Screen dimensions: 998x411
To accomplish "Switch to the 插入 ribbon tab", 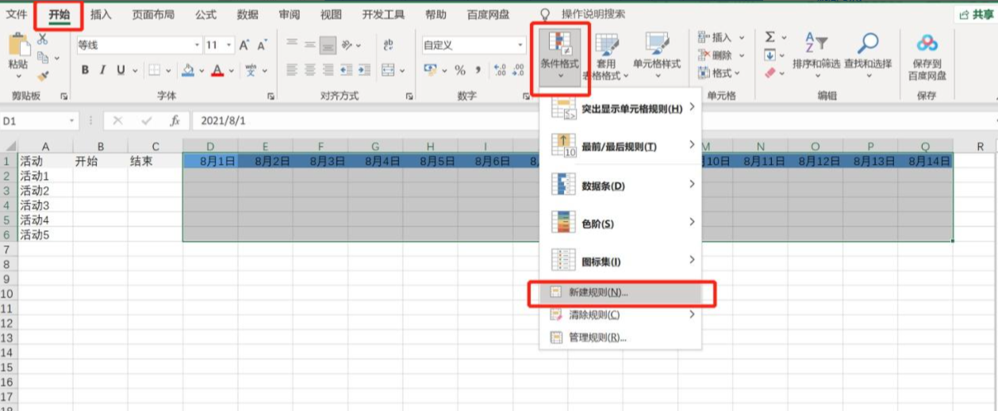I will pos(101,14).
